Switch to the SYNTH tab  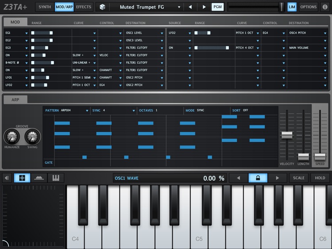tap(45, 7)
